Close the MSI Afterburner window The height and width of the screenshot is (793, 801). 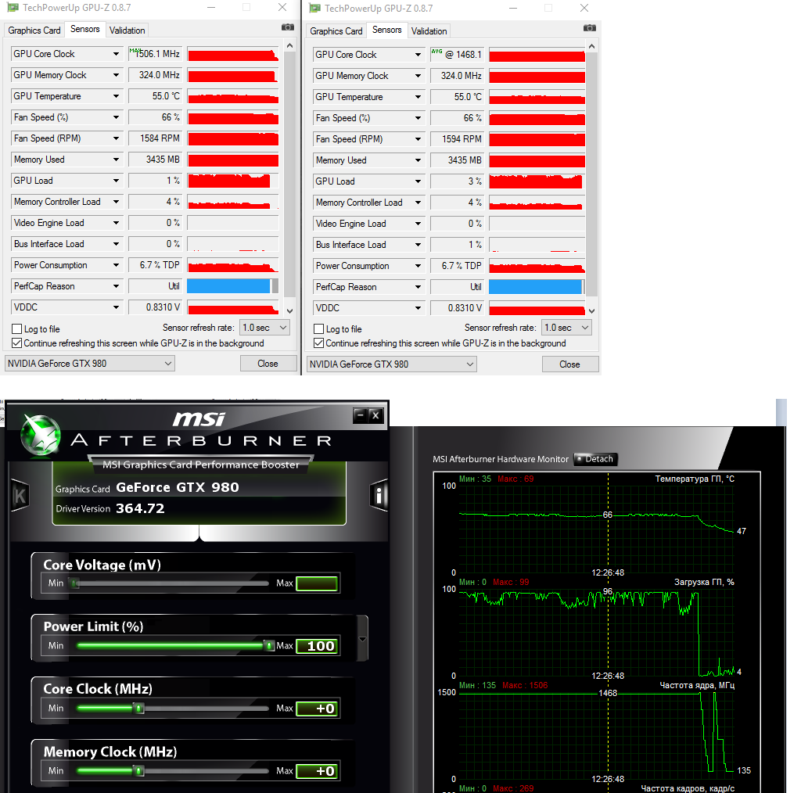376,415
